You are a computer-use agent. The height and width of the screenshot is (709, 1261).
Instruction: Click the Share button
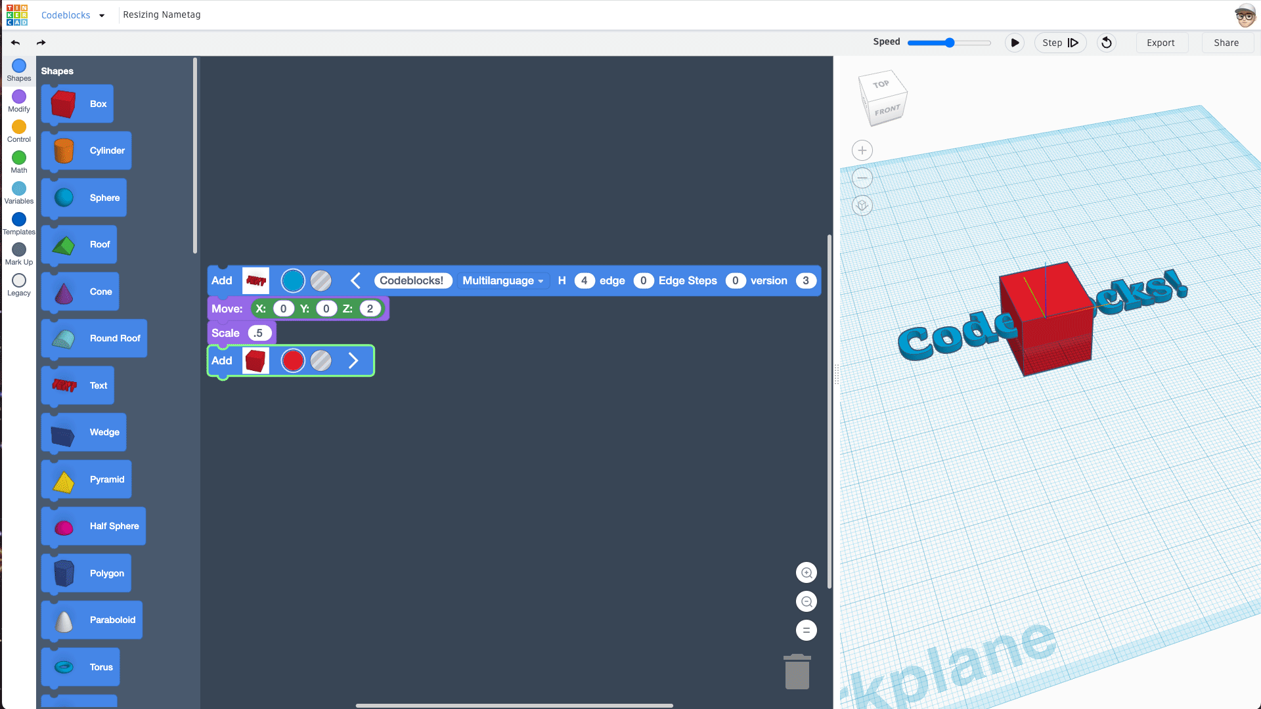(x=1226, y=43)
